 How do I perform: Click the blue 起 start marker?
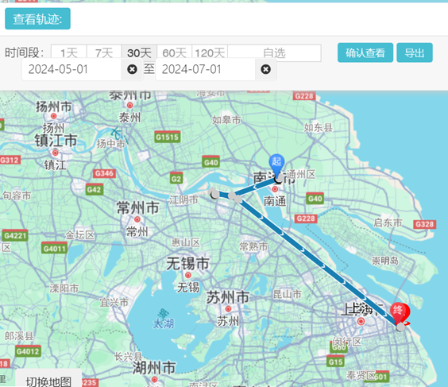tap(276, 164)
